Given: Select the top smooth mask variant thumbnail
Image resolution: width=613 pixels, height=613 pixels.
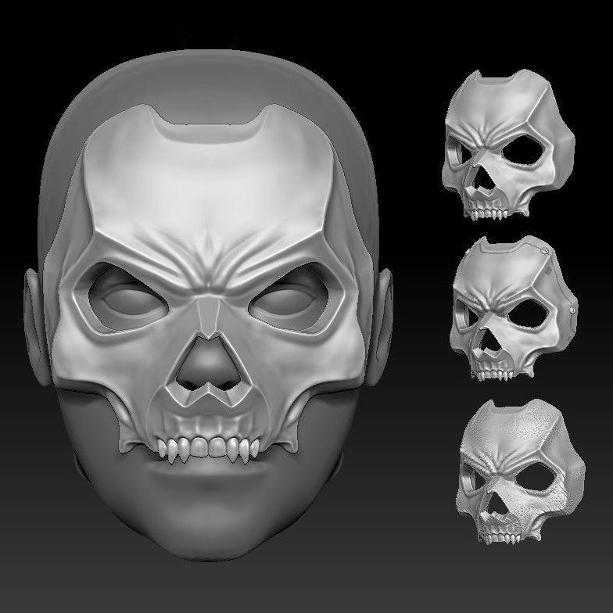Looking at the screenshot, I should pos(508,145).
